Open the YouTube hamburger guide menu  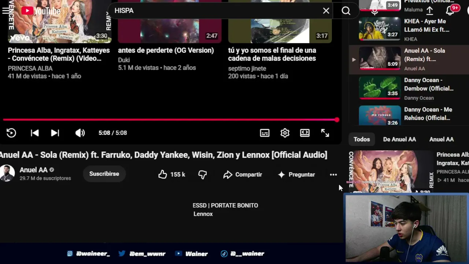click(x=5, y=11)
